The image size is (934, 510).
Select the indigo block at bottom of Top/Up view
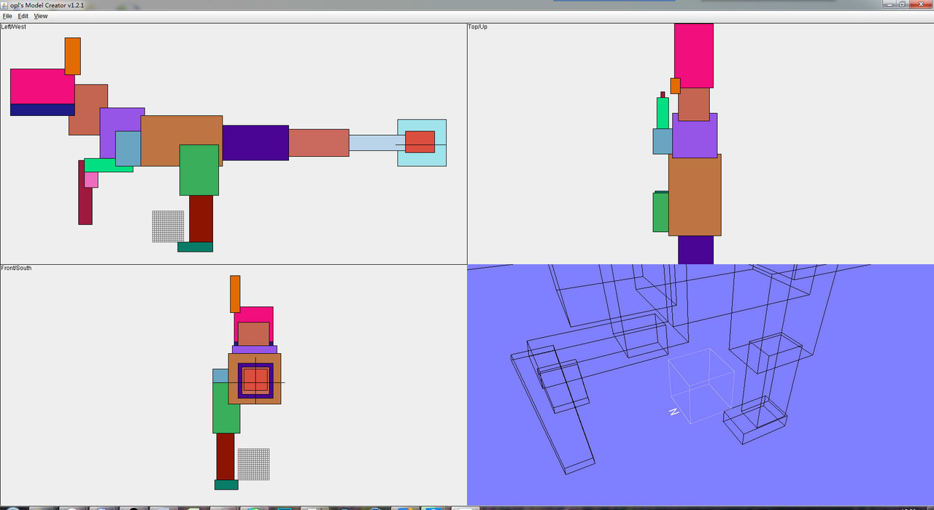(695, 250)
